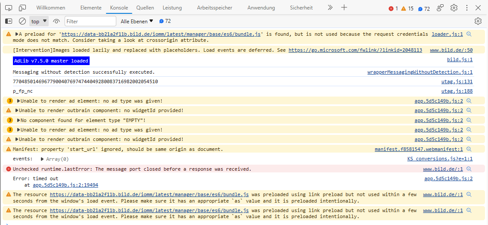488x225 pixels.
Task: Open wrapperMessagingWithoutDetection.js:1 link
Action: (420, 72)
